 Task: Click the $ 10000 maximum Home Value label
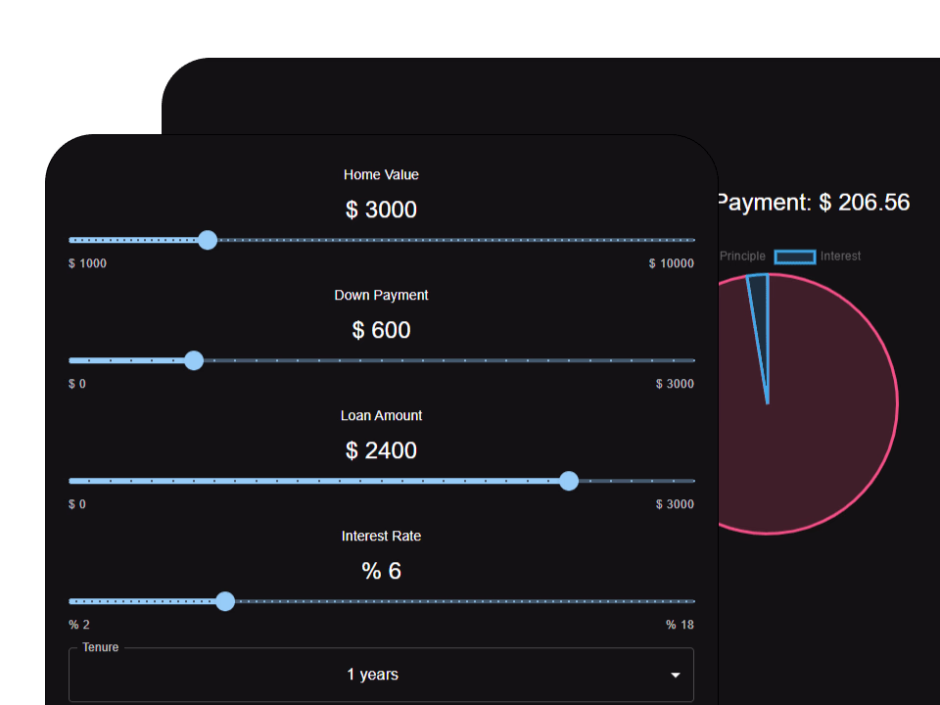[x=672, y=263]
